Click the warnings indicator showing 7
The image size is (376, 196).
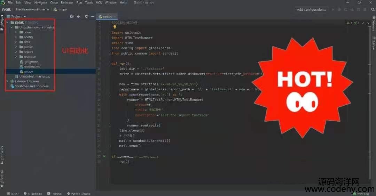click(349, 23)
